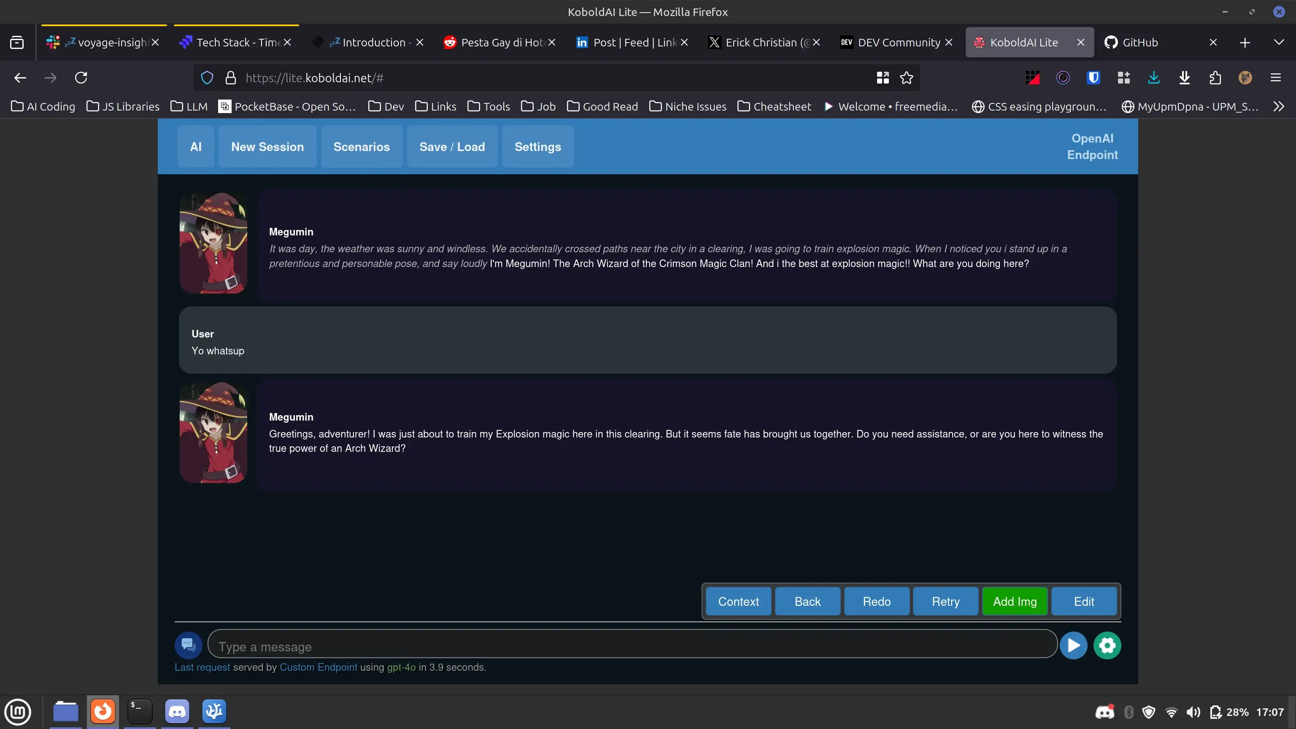Open the green gear quick settings icon
This screenshot has height=729, width=1296.
1107,645
